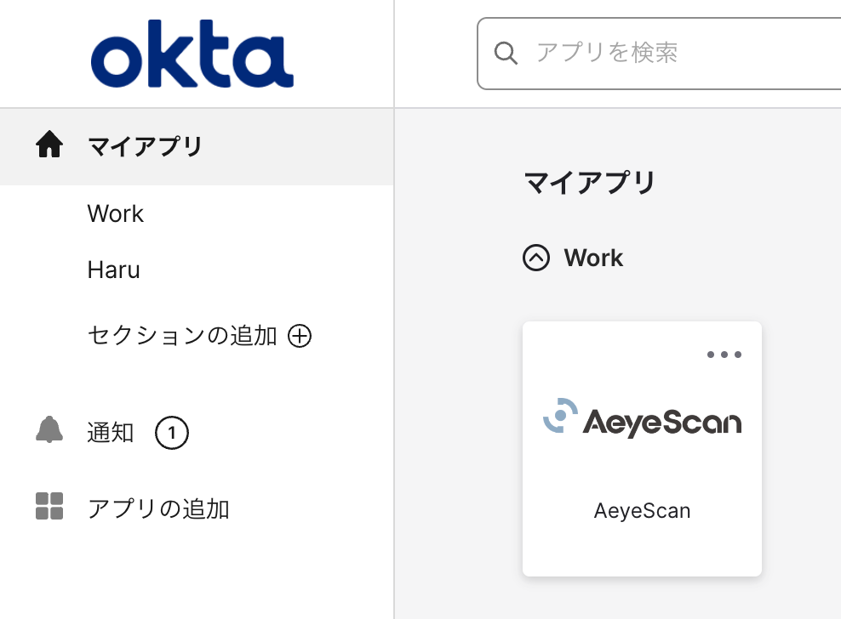Screen dimensions: 841x619
Task: Click the bell notification icon
Action: 49,429
